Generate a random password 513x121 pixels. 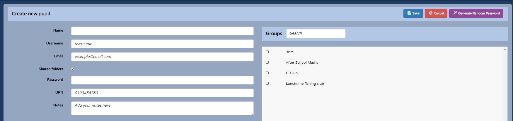[x=476, y=13]
